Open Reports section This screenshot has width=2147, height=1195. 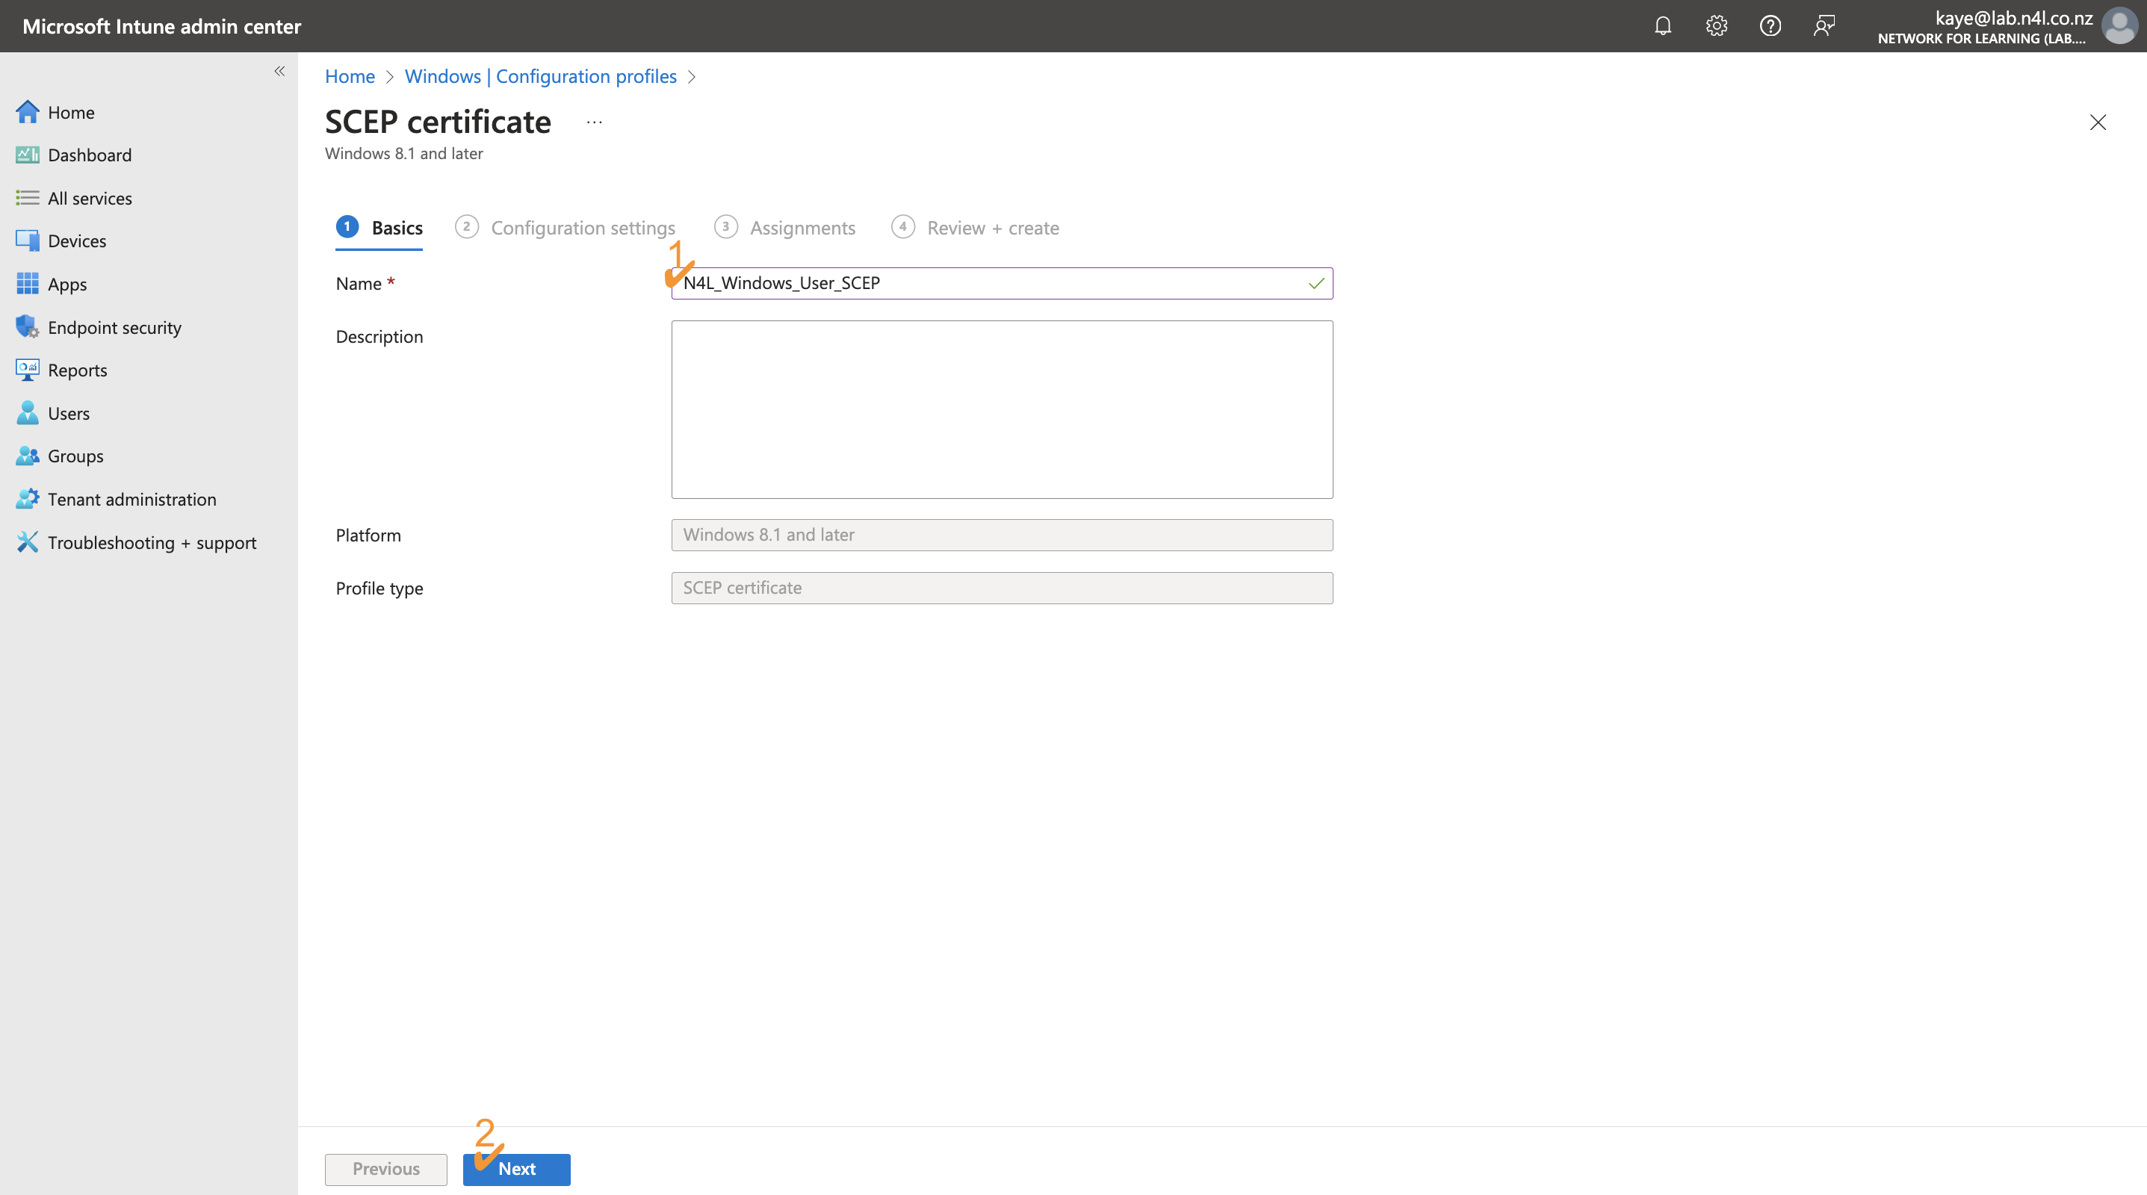coord(78,370)
